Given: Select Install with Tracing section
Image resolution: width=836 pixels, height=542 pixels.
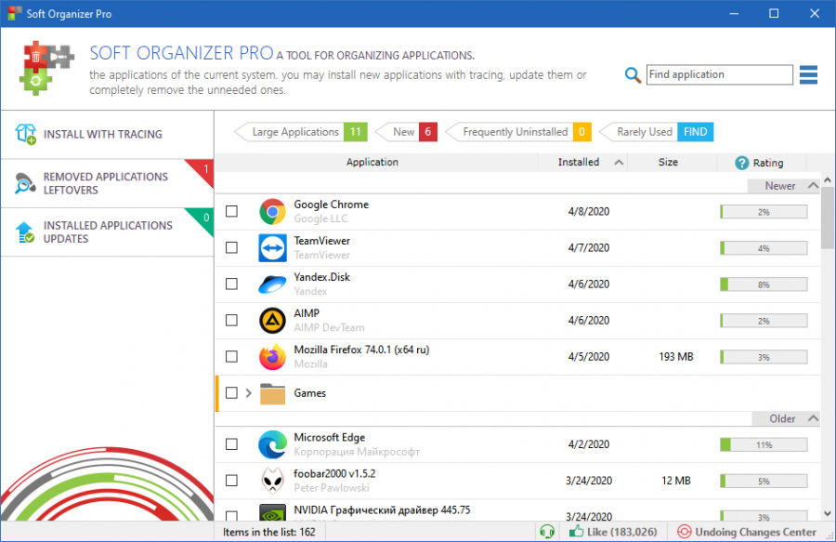Looking at the screenshot, I should point(107,135).
